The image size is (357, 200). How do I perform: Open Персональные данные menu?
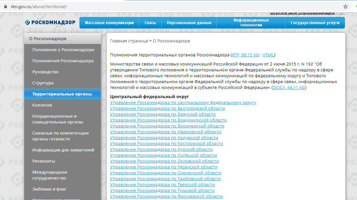coord(189,23)
